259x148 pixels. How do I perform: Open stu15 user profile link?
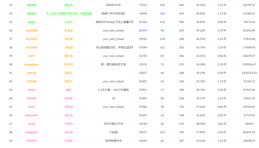[x=32, y=22]
